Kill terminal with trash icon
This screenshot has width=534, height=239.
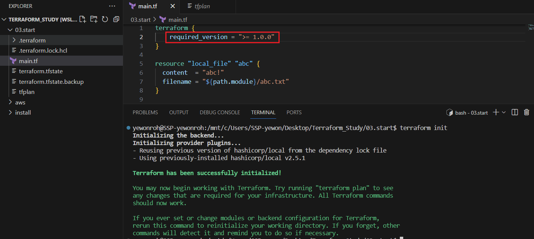[x=526, y=112]
